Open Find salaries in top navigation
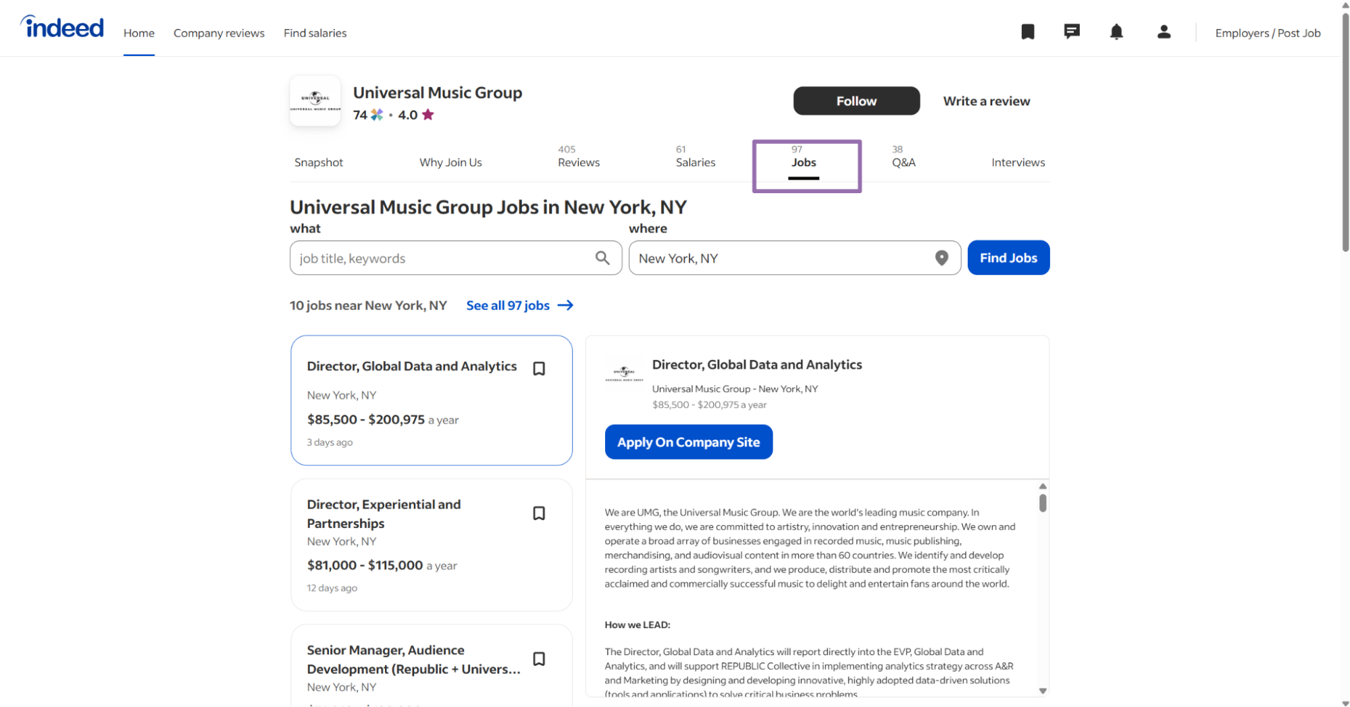Image resolution: width=1350 pixels, height=707 pixels. (315, 33)
